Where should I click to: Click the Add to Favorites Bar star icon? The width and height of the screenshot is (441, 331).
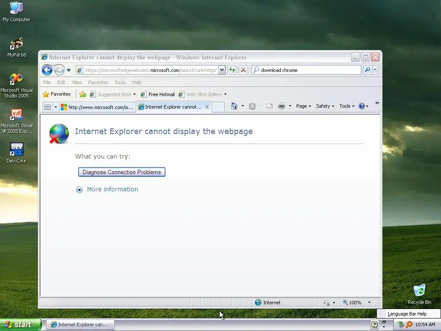83,94
